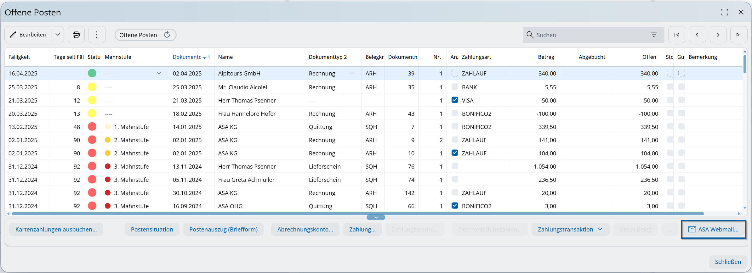The width and height of the screenshot is (752, 273).
Task: Sort by Fälligkeit column header
Action: click(x=19, y=57)
